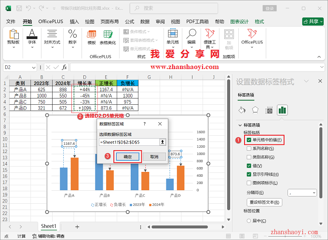The width and height of the screenshot is (328, 240).
Task: Click the 表格美化 icon
Action: (x=108, y=37)
